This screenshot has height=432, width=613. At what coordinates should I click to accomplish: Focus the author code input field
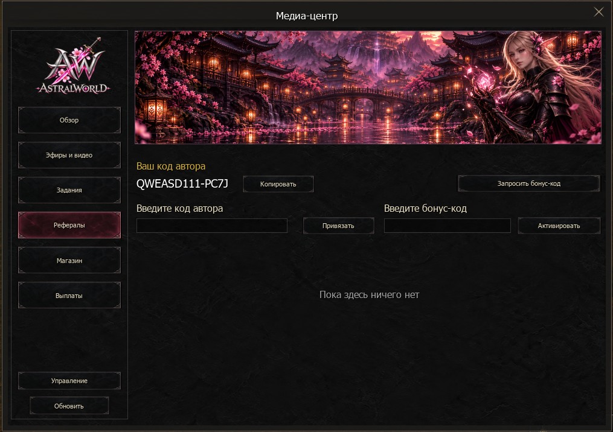pos(212,226)
